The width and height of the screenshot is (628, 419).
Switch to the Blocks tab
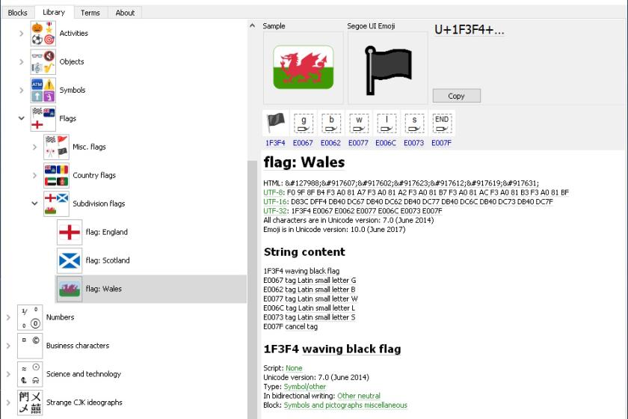click(x=18, y=13)
